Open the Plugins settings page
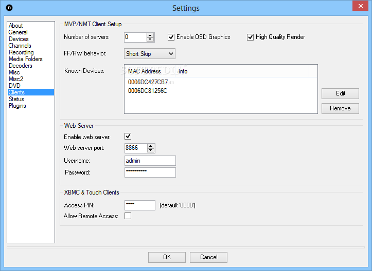 click(x=17, y=106)
